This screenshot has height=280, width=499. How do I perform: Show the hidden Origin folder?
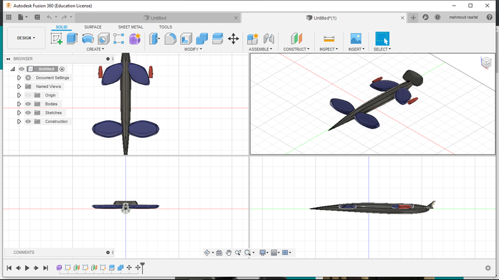(28, 95)
